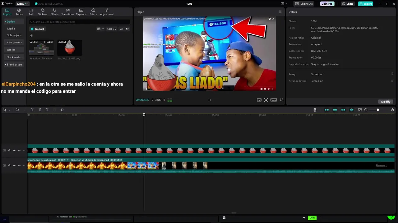The width and height of the screenshot is (398, 223).
Task: Select the Import tab icon
Action: (x=7, y=12)
